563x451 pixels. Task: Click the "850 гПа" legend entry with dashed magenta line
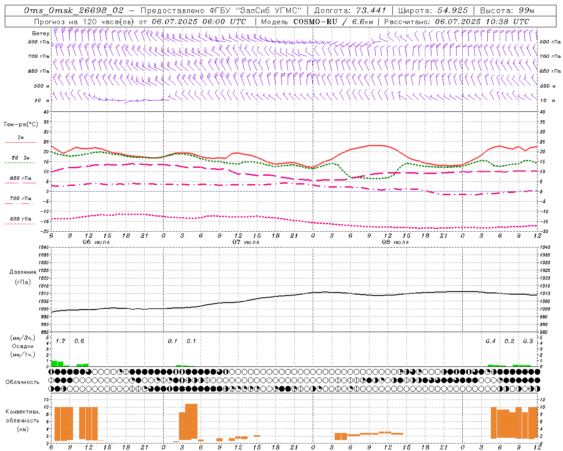point(20,178)
